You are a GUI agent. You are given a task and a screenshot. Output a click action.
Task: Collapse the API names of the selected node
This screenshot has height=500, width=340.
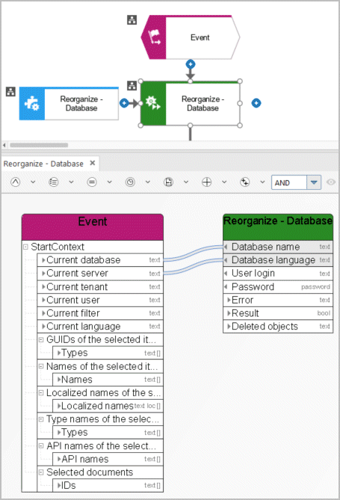tap(41, 445)
